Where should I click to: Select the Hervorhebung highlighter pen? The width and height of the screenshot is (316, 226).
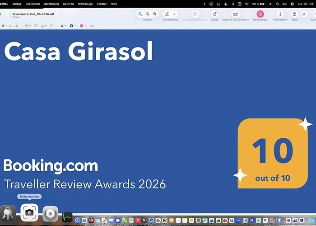coord(167,14)
